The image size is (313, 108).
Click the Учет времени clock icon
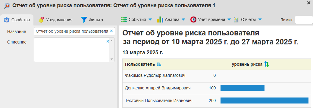(193, 19)
